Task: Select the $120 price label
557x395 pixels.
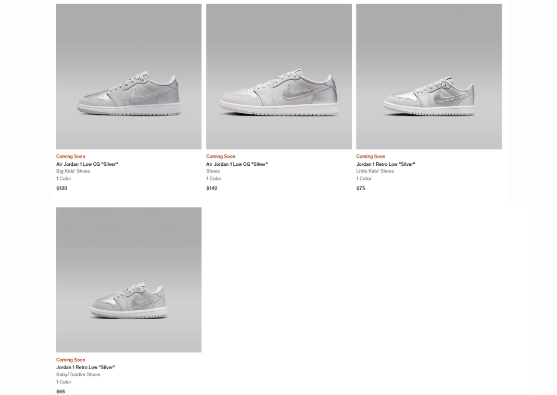Action: [62, 188]
